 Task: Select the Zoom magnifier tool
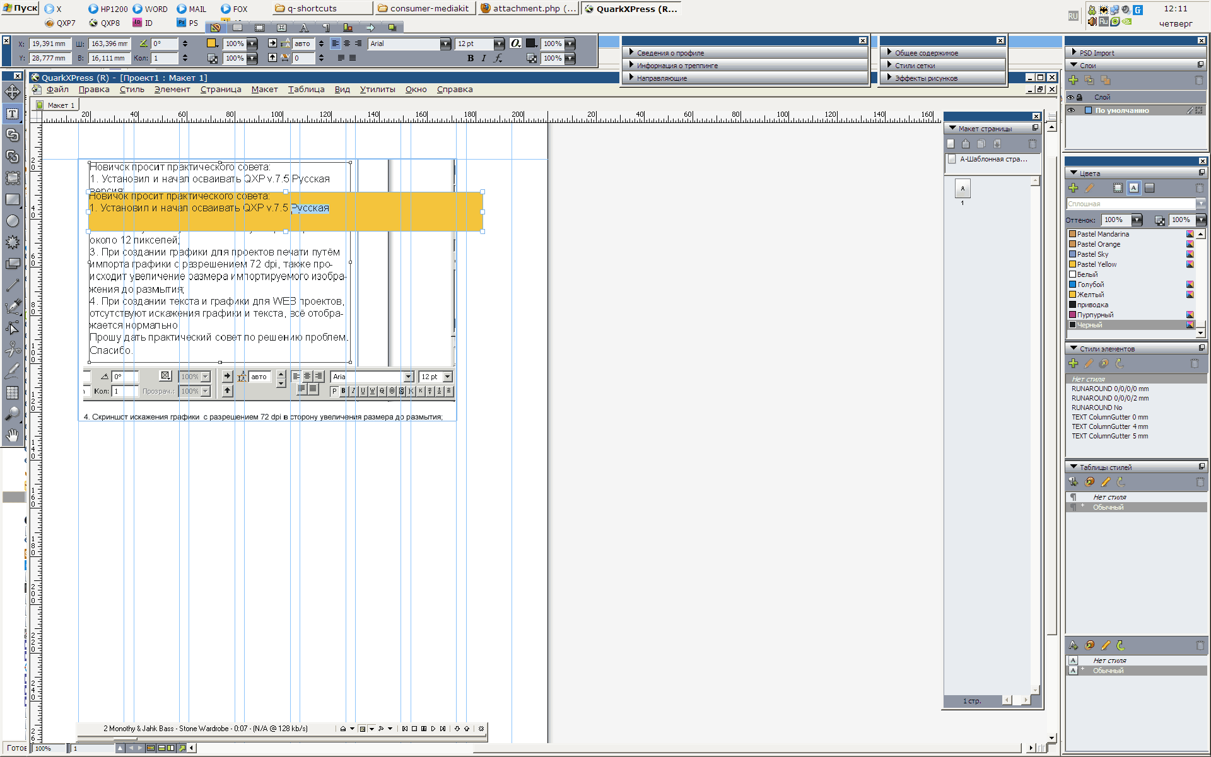(x=12, y=414)
